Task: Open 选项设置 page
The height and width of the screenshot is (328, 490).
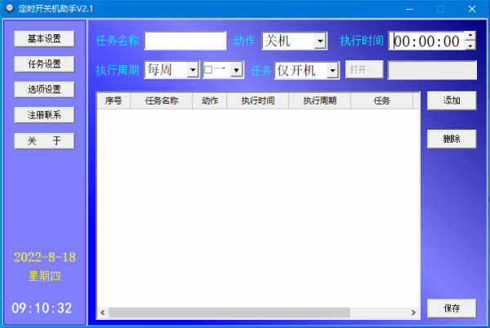Action: coord(44,90)
